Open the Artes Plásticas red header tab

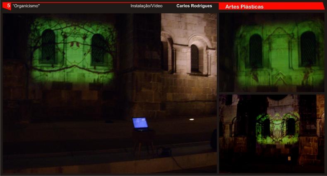pos(272,7)
